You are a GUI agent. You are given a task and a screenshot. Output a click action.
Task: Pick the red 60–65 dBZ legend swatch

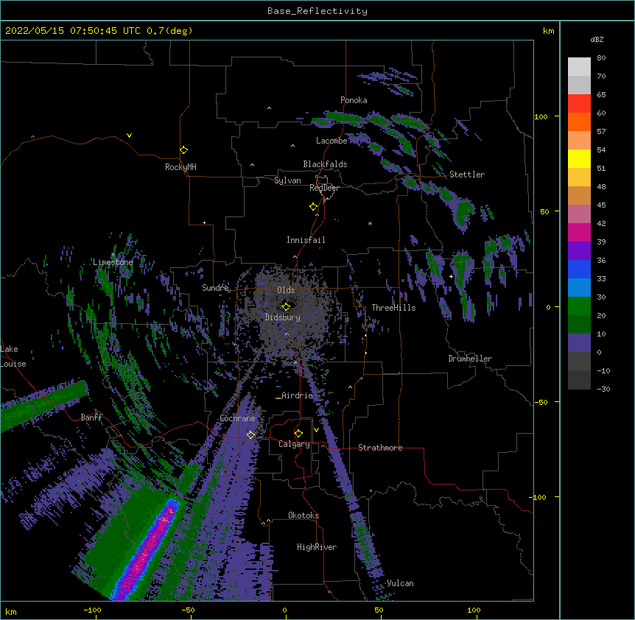(x=579, y=103)
